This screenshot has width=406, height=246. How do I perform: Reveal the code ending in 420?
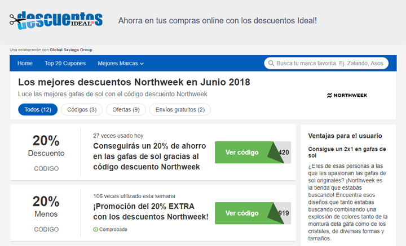click(253, 153)
